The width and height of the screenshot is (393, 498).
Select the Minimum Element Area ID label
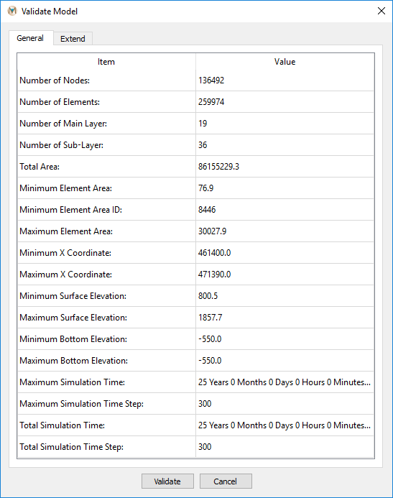coord(71,210)
